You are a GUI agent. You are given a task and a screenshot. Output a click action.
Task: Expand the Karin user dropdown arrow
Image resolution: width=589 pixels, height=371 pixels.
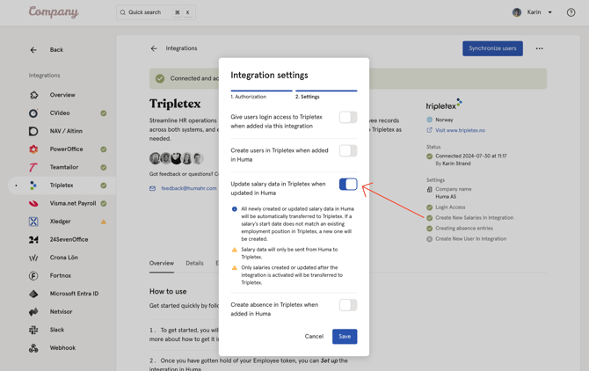[x=550, y=12]
